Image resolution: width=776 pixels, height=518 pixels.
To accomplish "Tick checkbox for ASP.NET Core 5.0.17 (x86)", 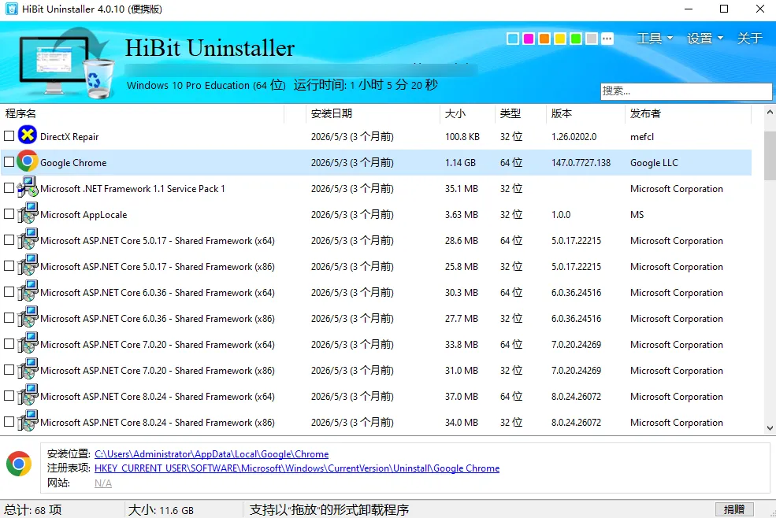I will click(x=9, y=265).
